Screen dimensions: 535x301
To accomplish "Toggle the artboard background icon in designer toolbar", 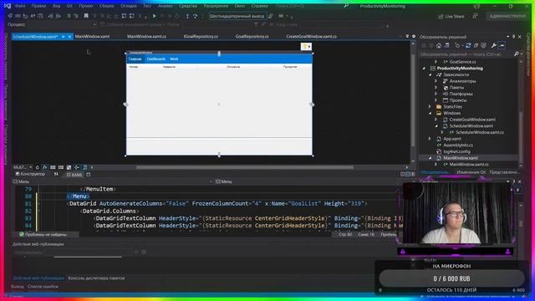I will click(x=69, y=167).
